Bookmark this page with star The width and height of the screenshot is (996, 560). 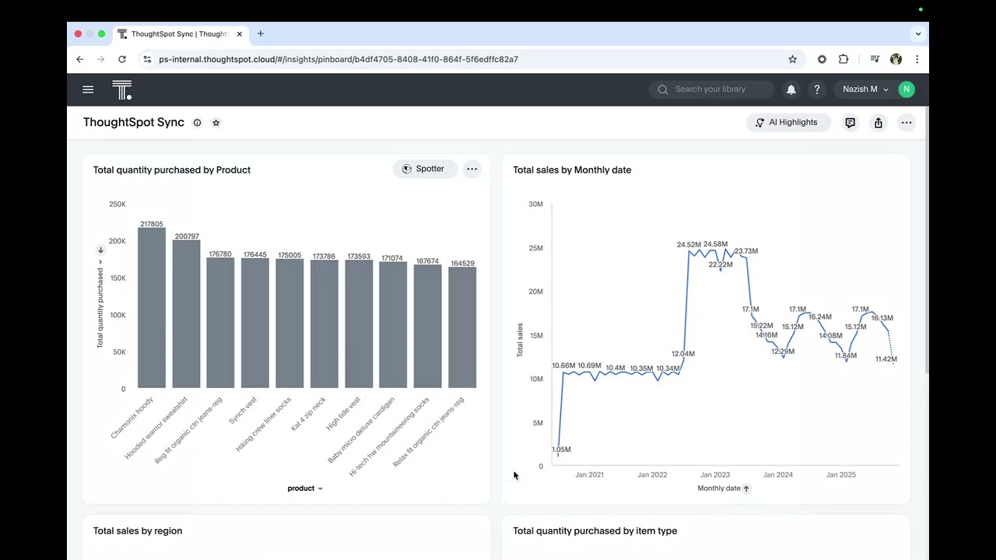[x=793, y=59]
